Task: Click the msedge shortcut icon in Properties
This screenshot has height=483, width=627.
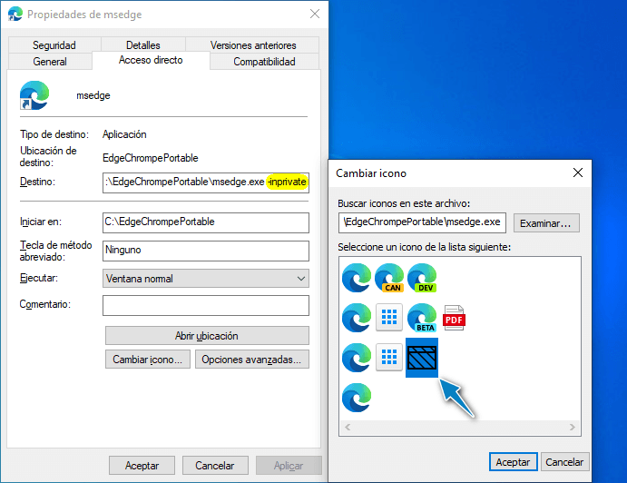Action: (34, 95)
